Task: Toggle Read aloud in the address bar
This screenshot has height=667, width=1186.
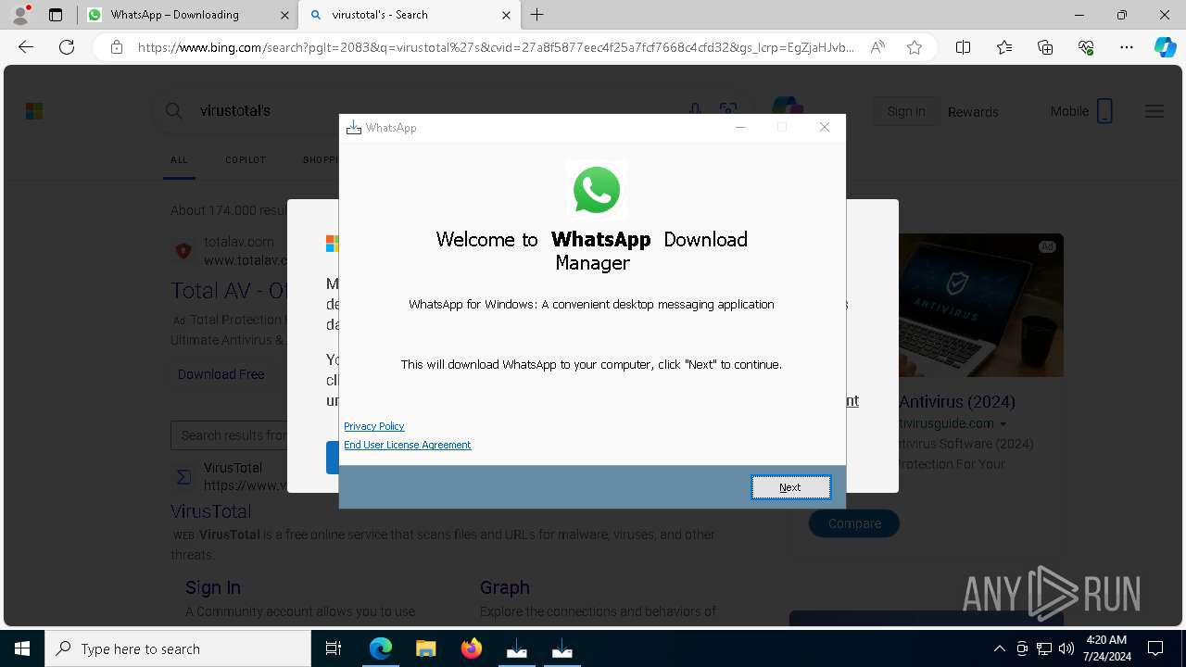Action: [877, 47]
